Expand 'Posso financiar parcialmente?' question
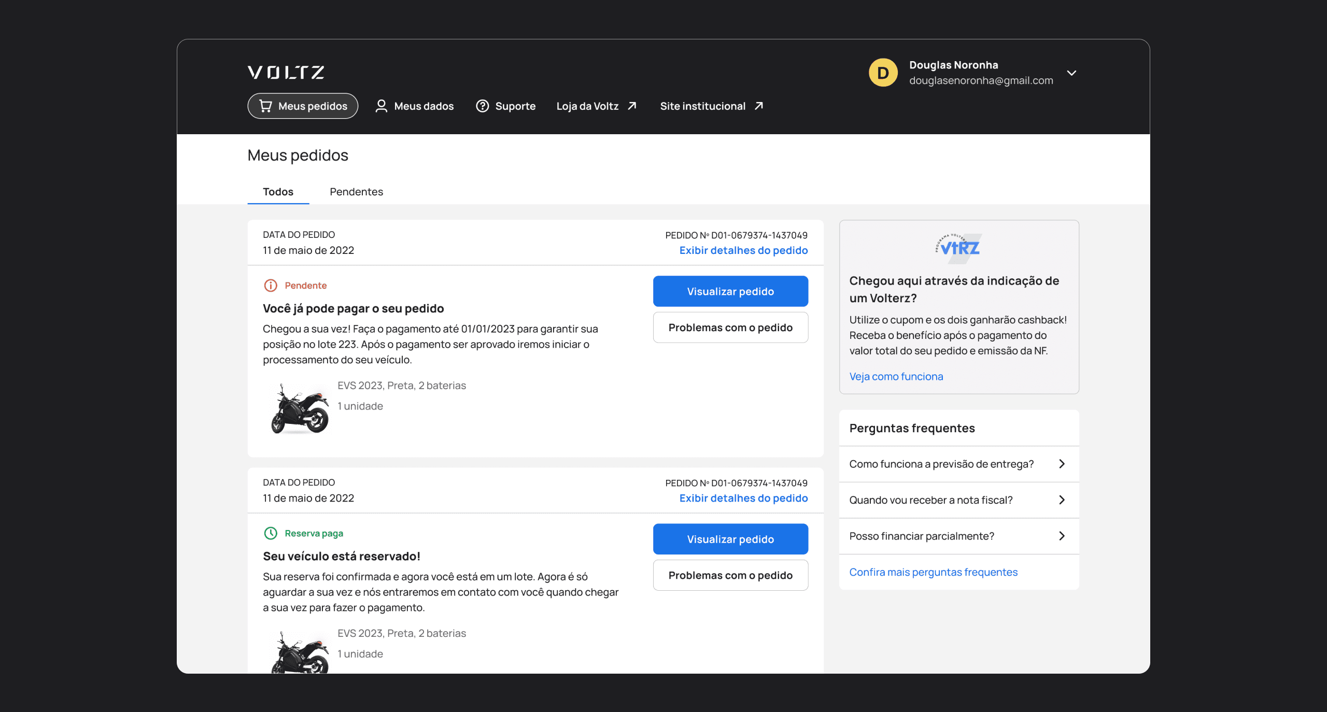Image resolution: width=1327 pixels, height=712 pixels. coord(959,536)
